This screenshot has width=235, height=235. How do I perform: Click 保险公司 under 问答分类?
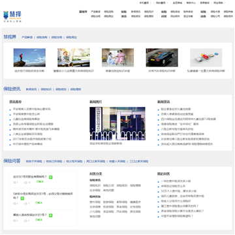(108, 185)
